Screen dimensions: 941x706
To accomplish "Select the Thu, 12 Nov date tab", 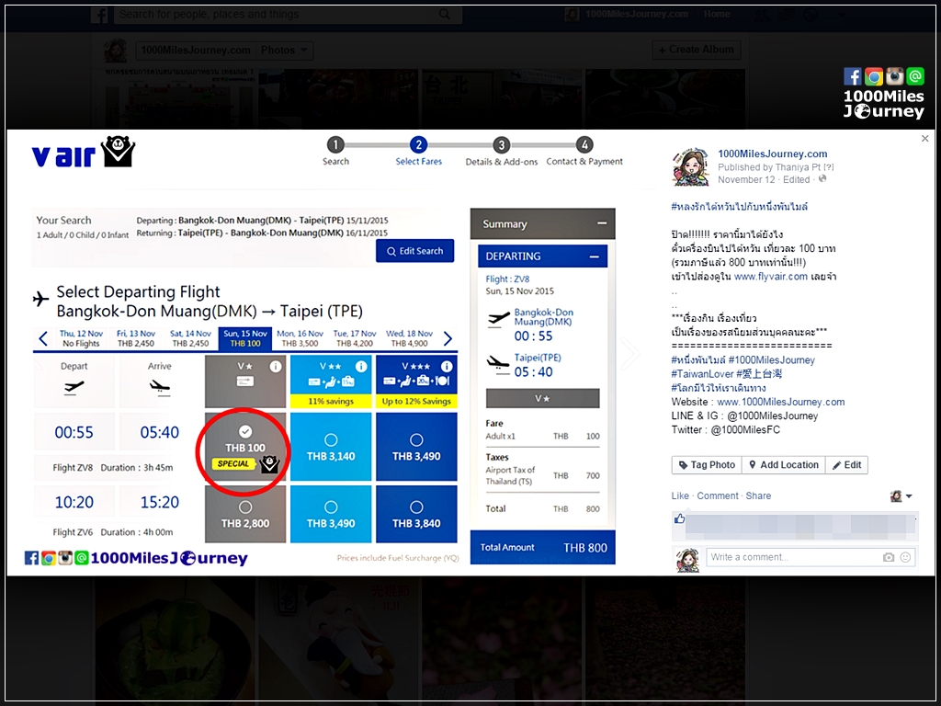I will [x=81, y=338].
